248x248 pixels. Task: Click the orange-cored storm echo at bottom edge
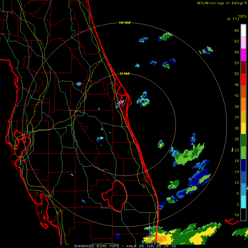(160, 239)
